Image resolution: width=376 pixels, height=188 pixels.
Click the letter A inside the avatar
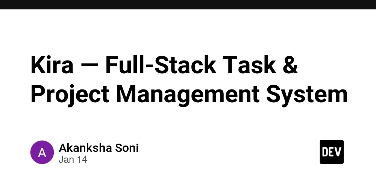click(x=42, y=153)
